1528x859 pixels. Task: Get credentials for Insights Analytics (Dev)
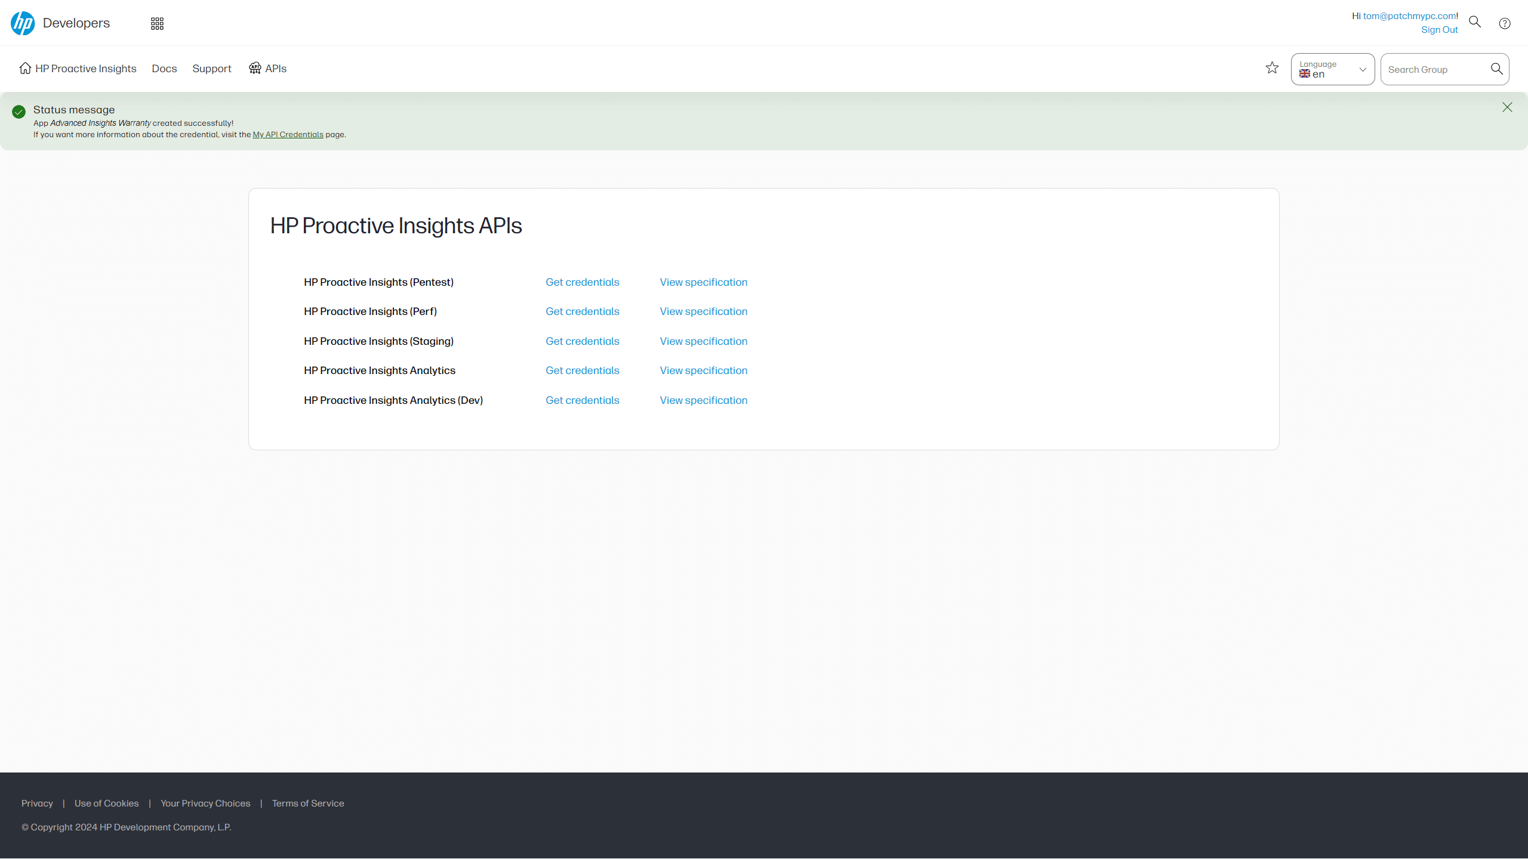point(582,400)
